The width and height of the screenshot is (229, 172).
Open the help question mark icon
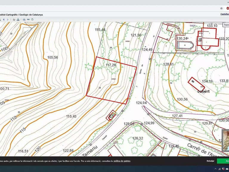[x=32, y=19]
